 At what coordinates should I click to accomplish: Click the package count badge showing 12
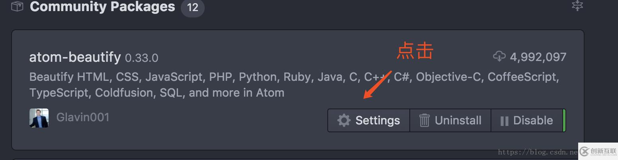(x=192, y=8)
